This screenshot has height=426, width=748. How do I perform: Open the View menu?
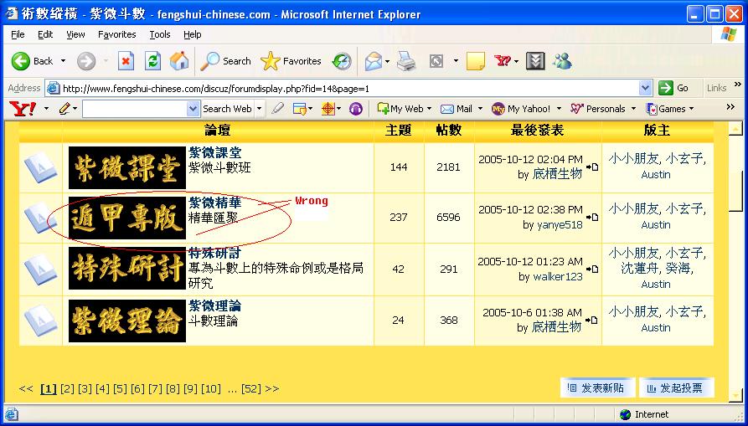(75, 34)
